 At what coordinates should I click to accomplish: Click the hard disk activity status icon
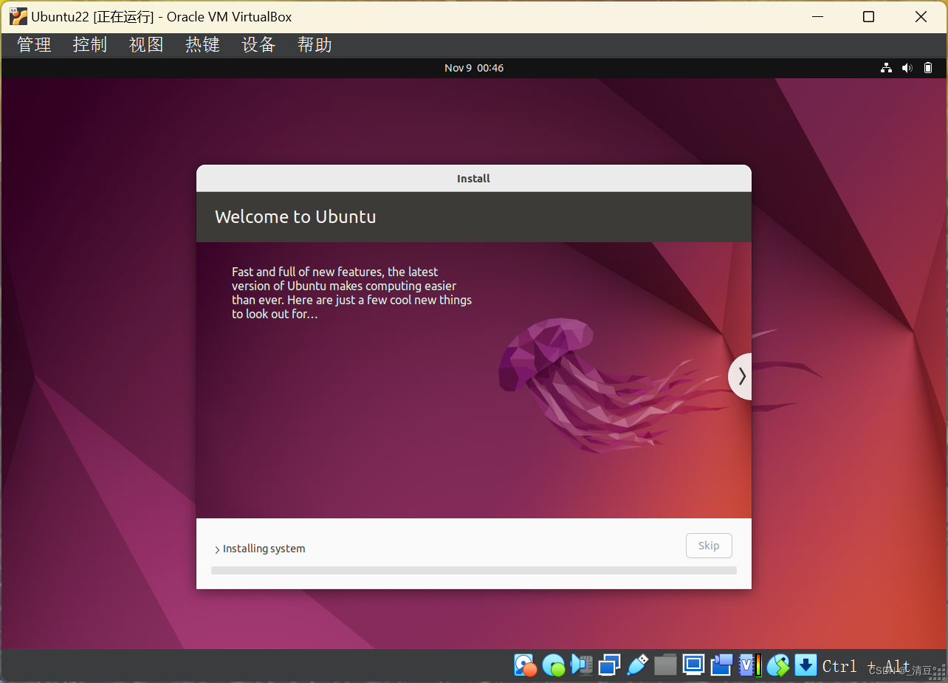(x=525, y=665)
